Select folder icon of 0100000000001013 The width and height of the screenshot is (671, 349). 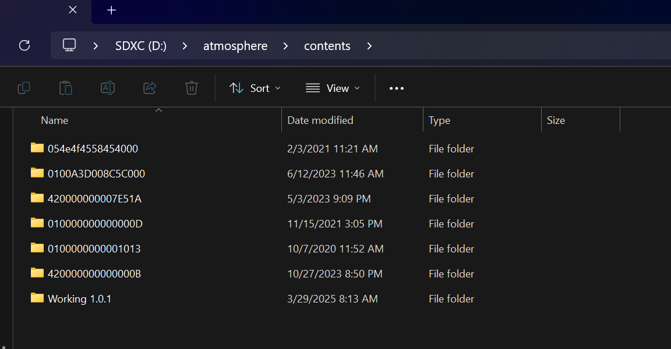tap(37, 248)
